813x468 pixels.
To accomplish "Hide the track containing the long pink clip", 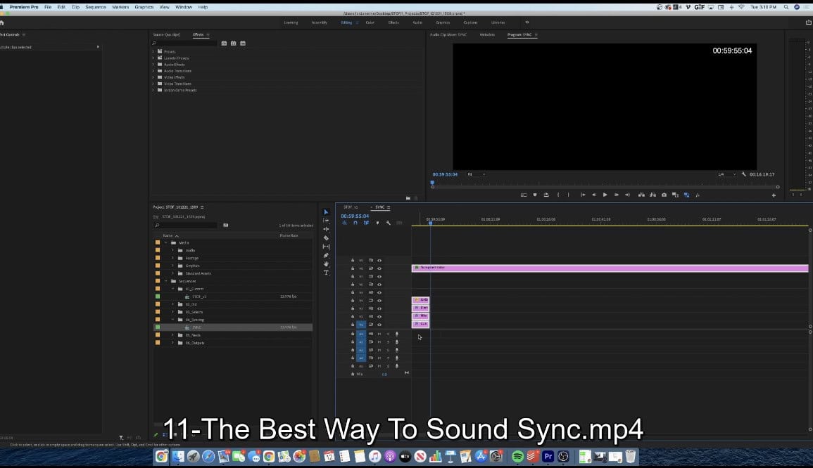I will [x=379, y=268].
